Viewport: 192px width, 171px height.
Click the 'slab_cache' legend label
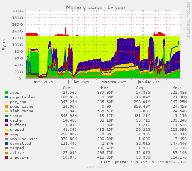point(22,111)
